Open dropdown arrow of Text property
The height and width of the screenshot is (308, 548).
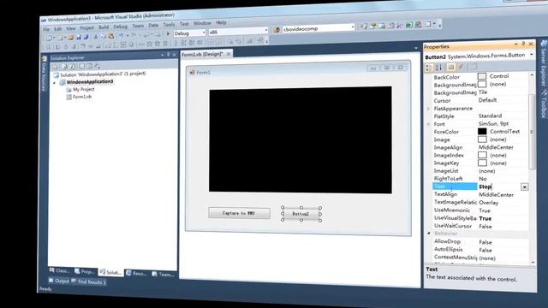click(x=524, y=187)
